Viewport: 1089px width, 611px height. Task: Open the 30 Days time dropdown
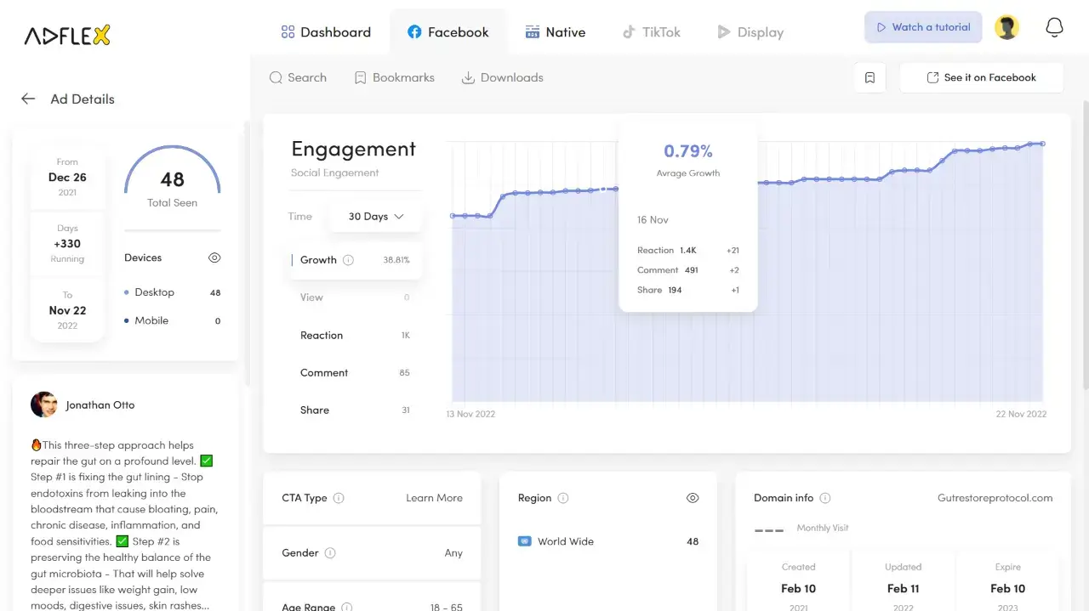click(375, 217)
